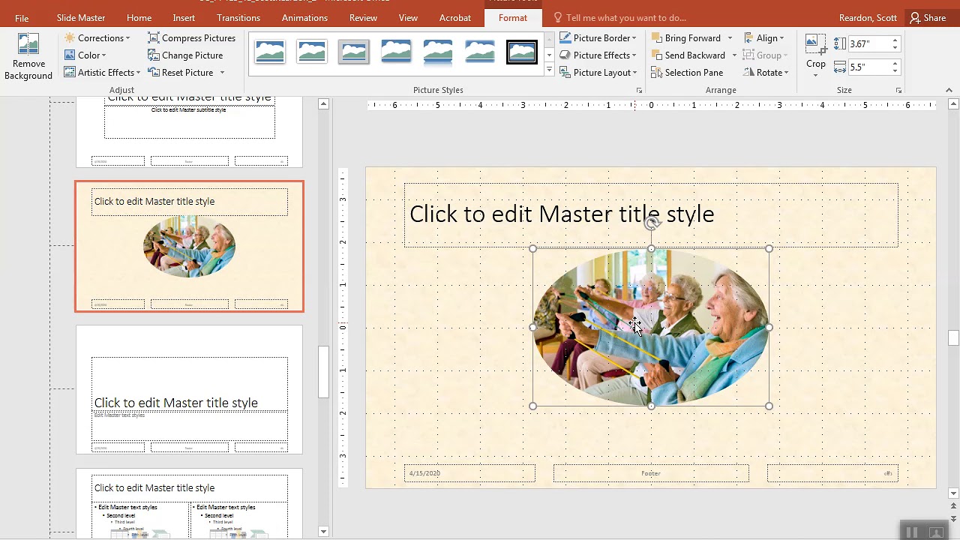Viewport: 960px width, 540px height.
Task: Click previous slide double-arrow button
Action: tap(953, 507)
